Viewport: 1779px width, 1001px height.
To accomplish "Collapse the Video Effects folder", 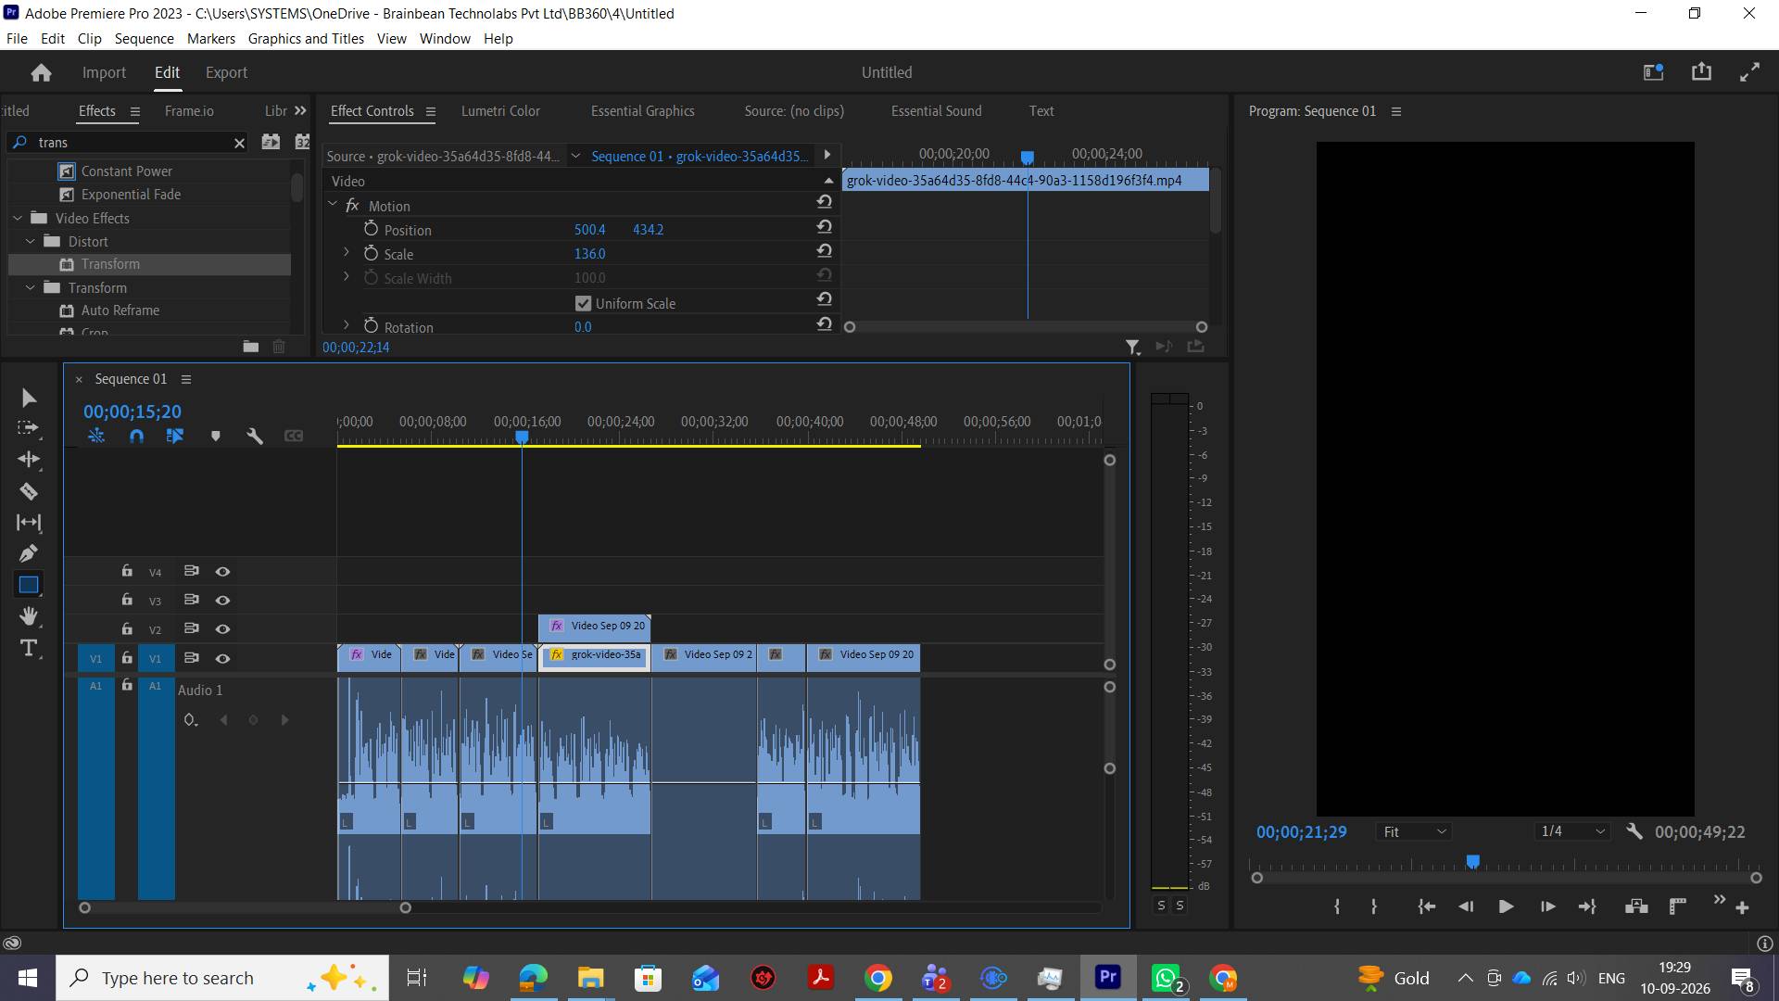I will (18, 218).
